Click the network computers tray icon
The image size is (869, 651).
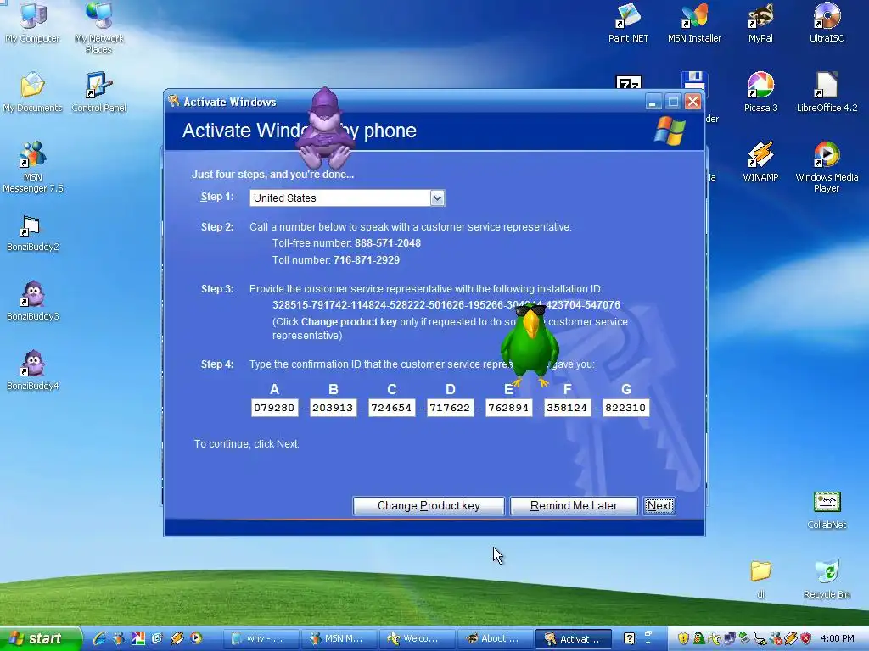(x=730, y=638)
